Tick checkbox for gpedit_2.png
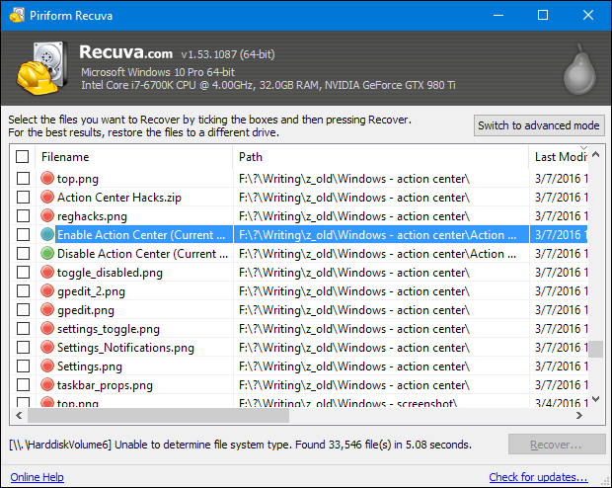Viewport: 612px width, 488px height. coord(23,290)
